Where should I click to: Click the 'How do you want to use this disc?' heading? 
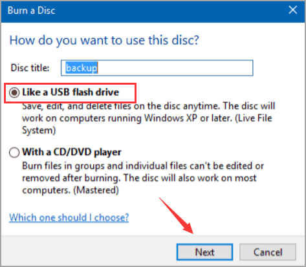[104, 40]
